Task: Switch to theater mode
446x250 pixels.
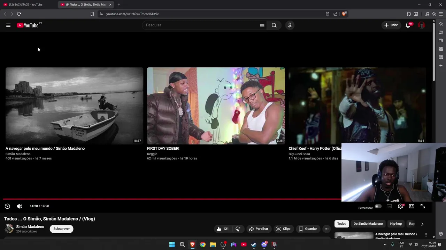Action: 412,206
